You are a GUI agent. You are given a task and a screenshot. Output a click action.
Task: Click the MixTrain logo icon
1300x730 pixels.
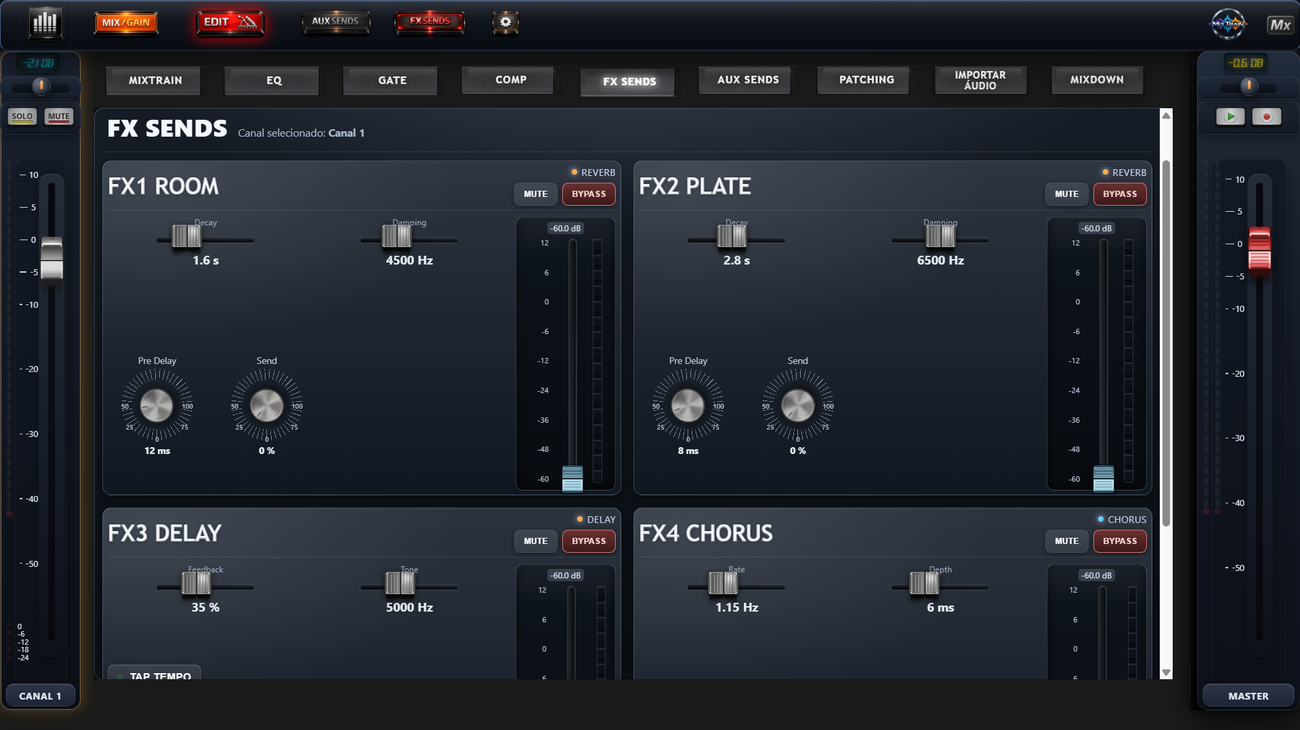[x=1228, y=24]
